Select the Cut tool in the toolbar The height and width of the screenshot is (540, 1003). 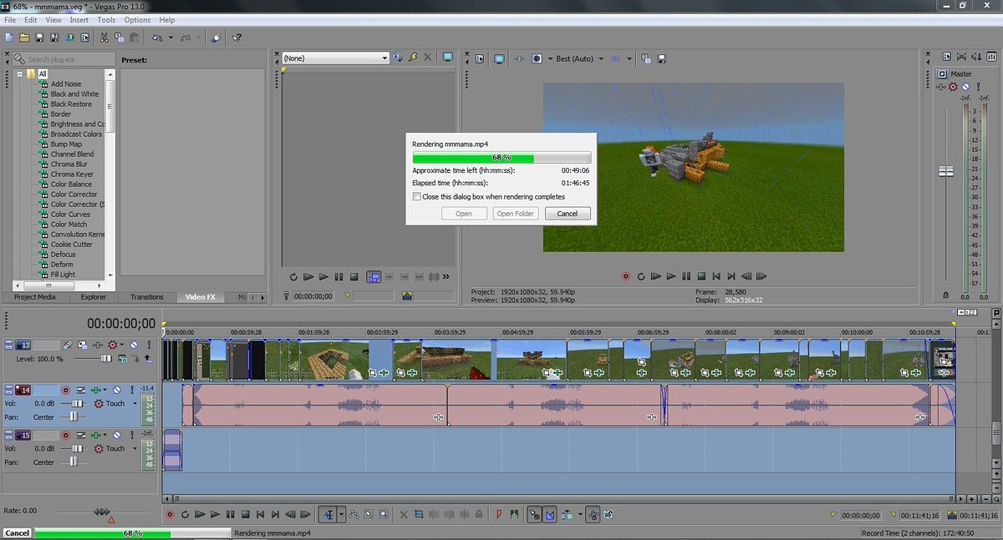click(103, 38)
